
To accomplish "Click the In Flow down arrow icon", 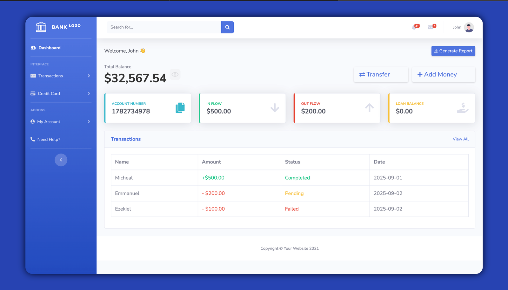I will (275, 108).
